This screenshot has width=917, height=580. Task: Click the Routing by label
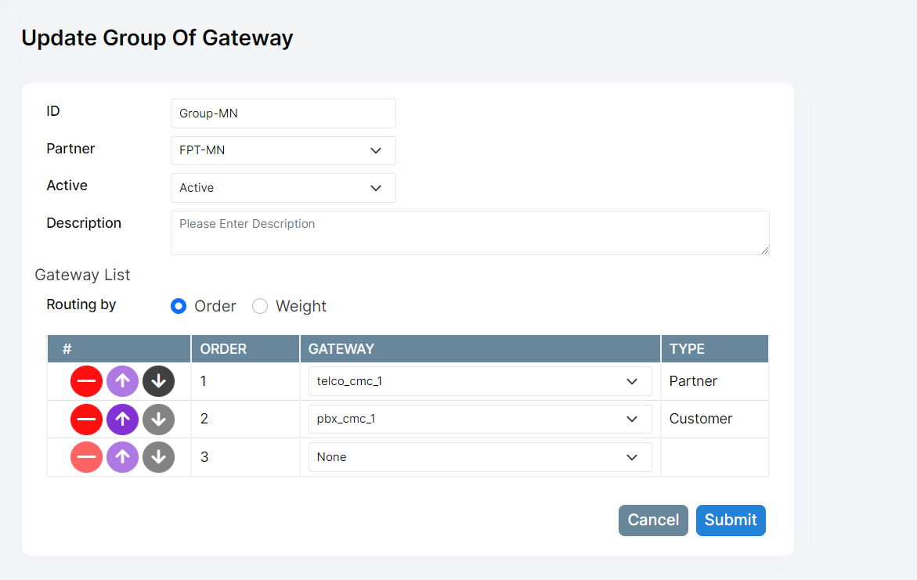click(x=81, y=304)
